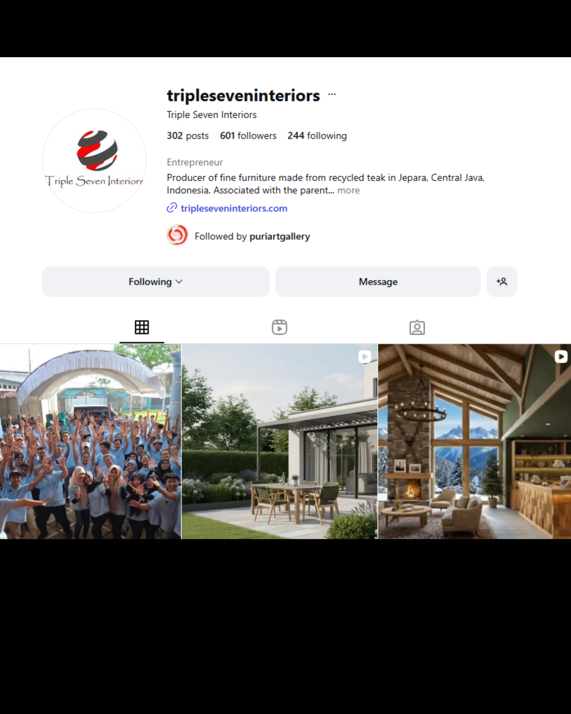
Task: Click reel icon on patio dining post
Action: 364,357
